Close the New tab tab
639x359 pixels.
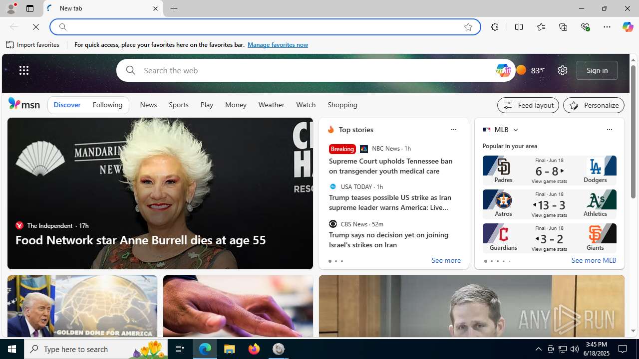point(155,8)
